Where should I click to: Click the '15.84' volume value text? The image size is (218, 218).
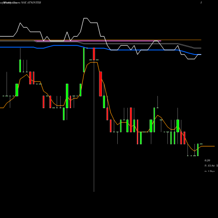coord(211,166)
